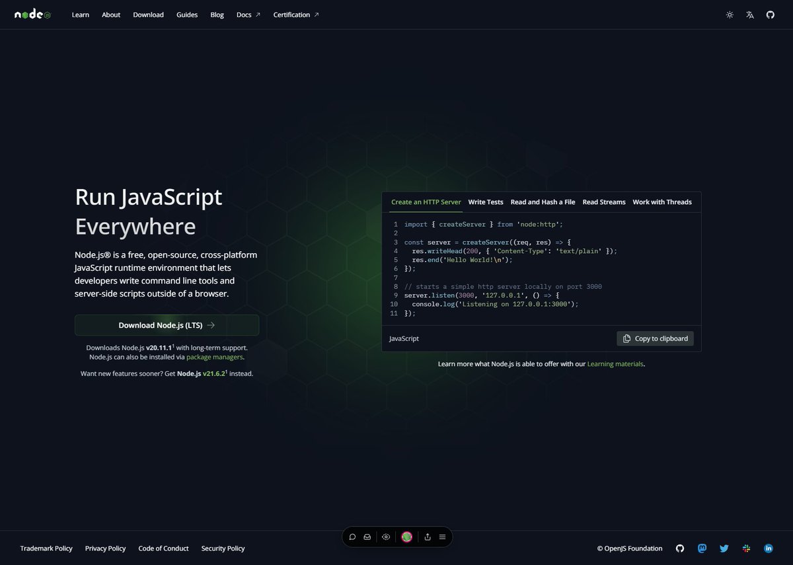The image size is (793, 565).
Task: Open the Learn menu item
Action: pos(81,15)
